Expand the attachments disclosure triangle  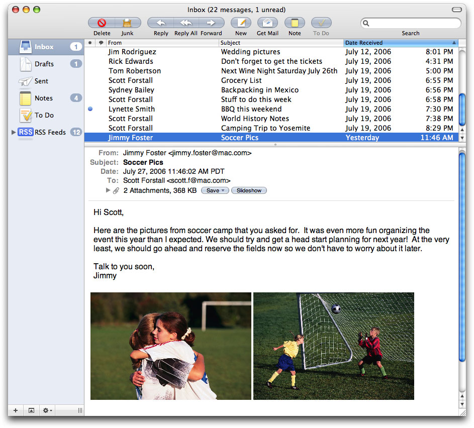click(108, 190)
